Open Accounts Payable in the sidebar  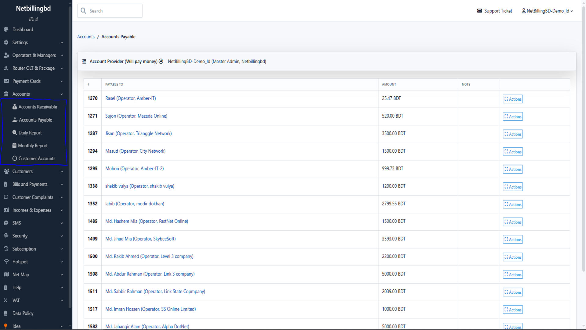coord(35,120)
